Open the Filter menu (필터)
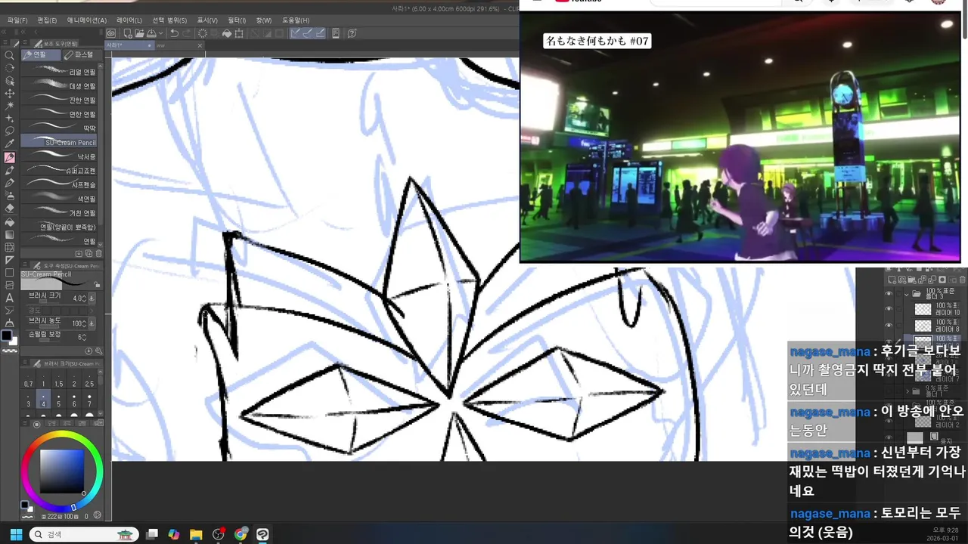968x544 pixels. (237, 20)
